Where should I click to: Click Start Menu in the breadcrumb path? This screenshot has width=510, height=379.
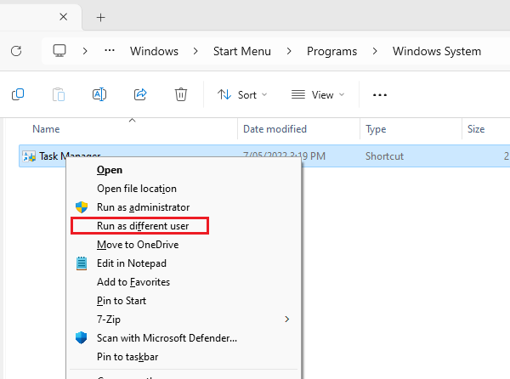pos(242,51)
